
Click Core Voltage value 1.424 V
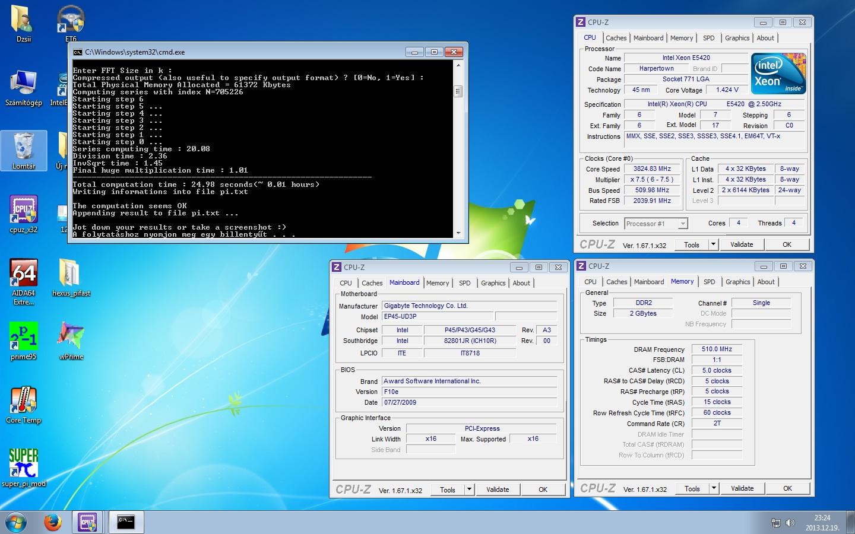727,90
